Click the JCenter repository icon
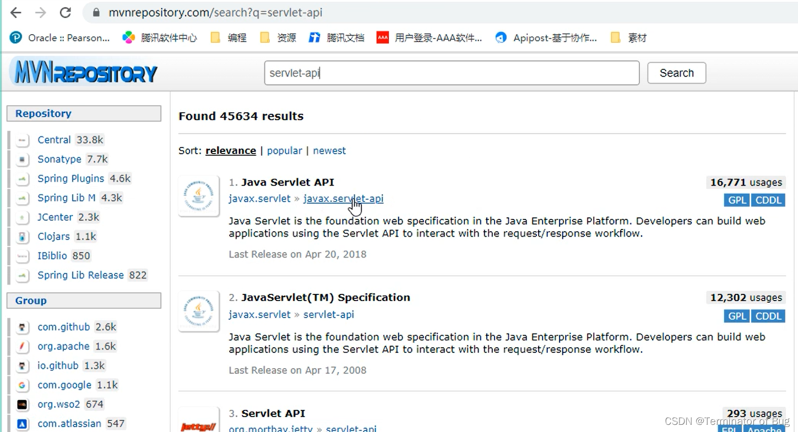The width and height of the screenshot is (798, 432). click(22, 217)
